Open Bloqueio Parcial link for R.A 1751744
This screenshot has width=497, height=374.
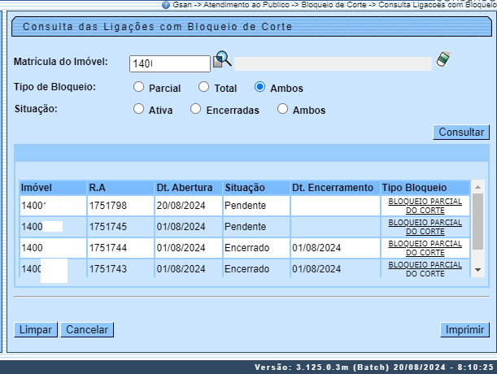tap(425, 247)
